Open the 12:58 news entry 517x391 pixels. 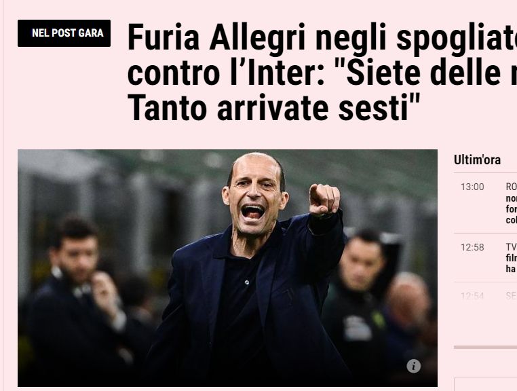pos(485,258)
